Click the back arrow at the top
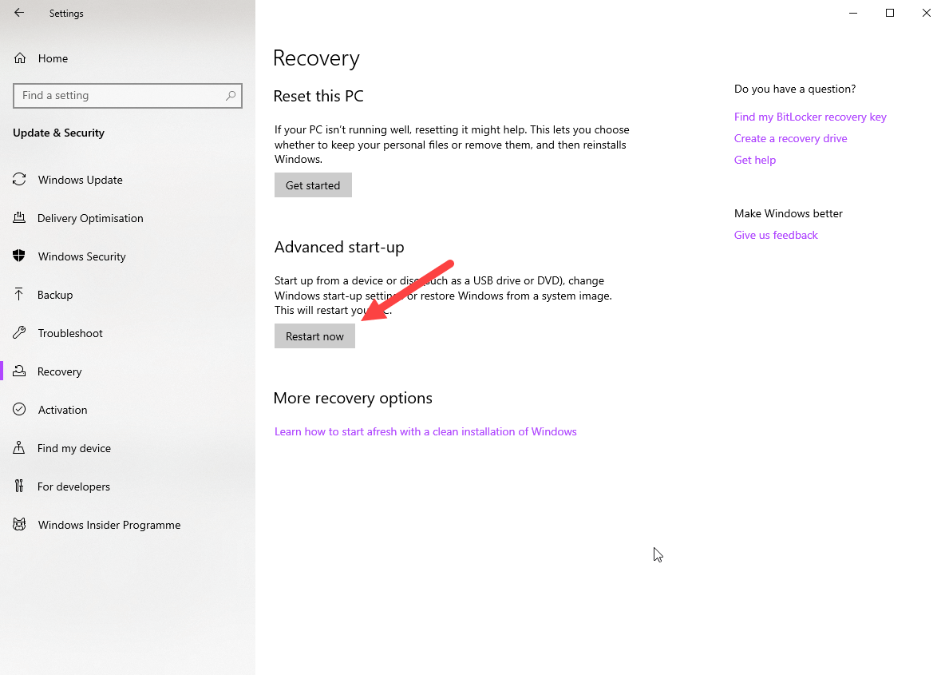The image size is (945, 675). click(x=19, y=13)
